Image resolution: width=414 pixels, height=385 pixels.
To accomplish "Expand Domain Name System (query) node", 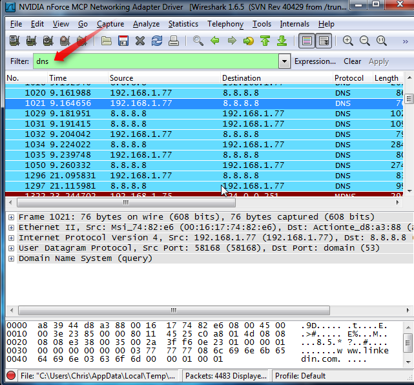I will tap(11, 258).
